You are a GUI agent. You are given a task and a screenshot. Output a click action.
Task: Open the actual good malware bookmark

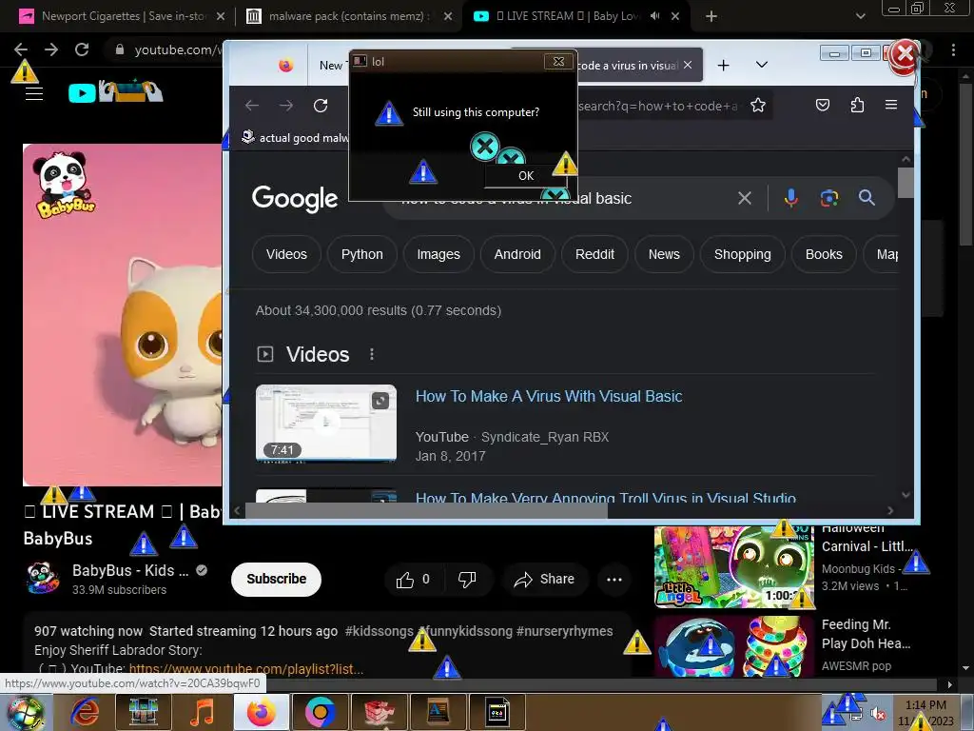(x=295, y=137)
